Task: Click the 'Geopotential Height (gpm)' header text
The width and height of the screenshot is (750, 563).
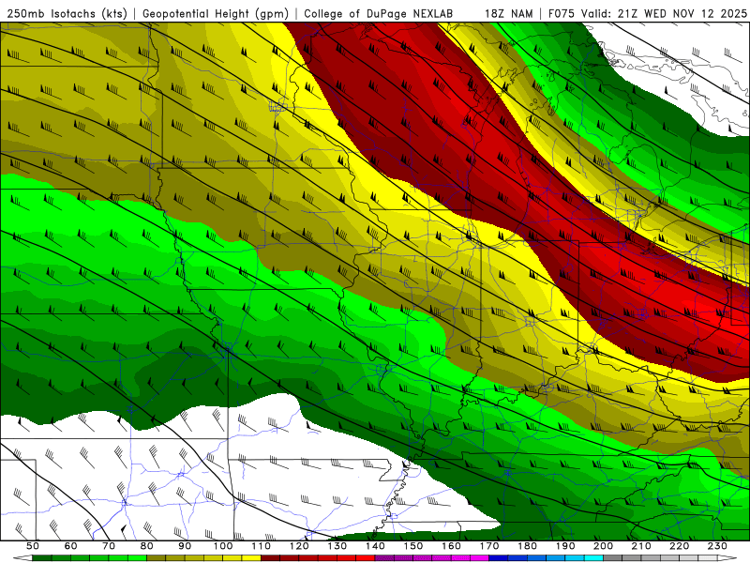Action: (216, 13)
